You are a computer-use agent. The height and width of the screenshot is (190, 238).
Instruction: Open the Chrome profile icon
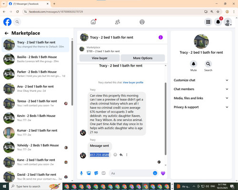pyautogui.click(x=227, y=12)
